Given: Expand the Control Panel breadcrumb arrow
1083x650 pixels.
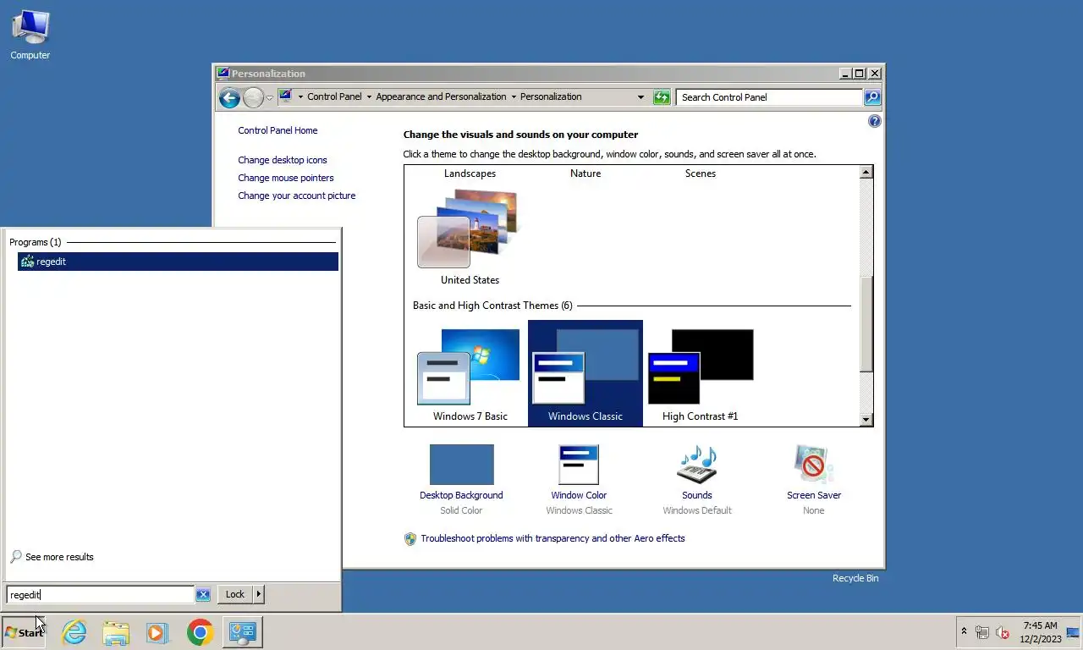Looking at the screenshot, I should 369,96.
